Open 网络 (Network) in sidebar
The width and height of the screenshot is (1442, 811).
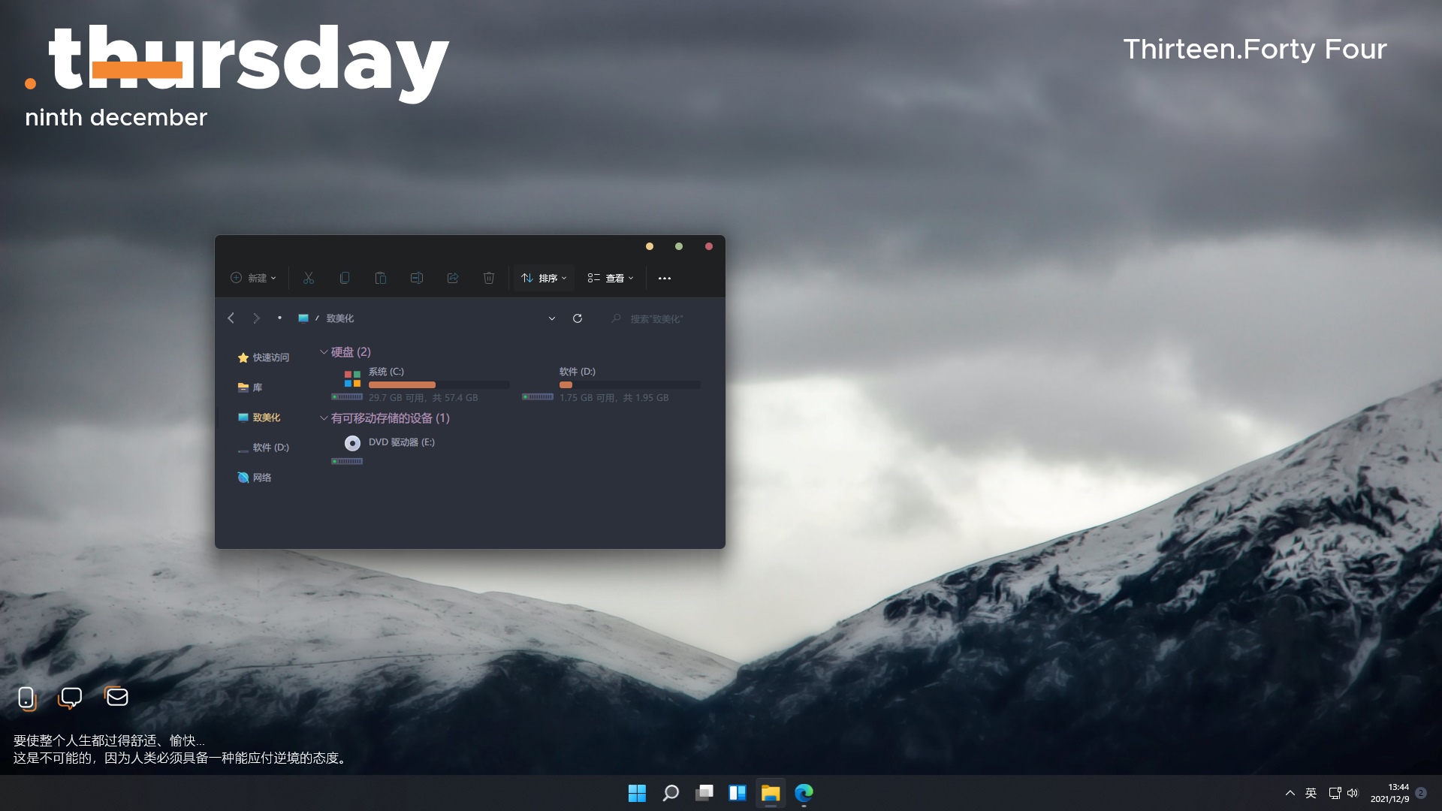(x=261, y=476)
